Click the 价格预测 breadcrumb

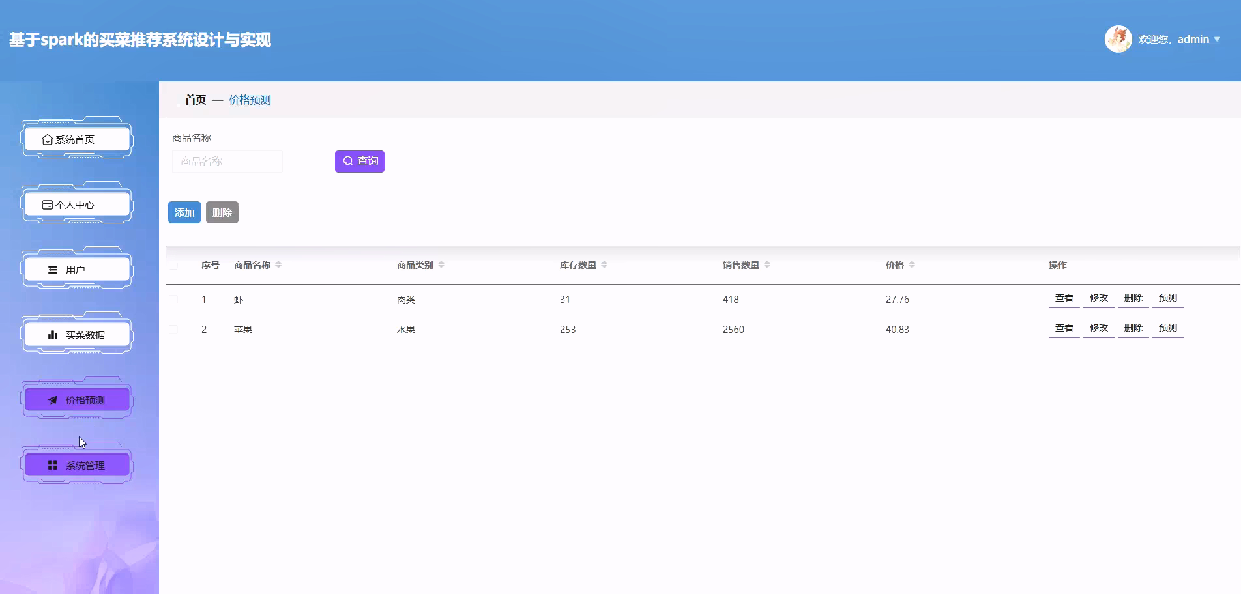click(x=250, y=100)
